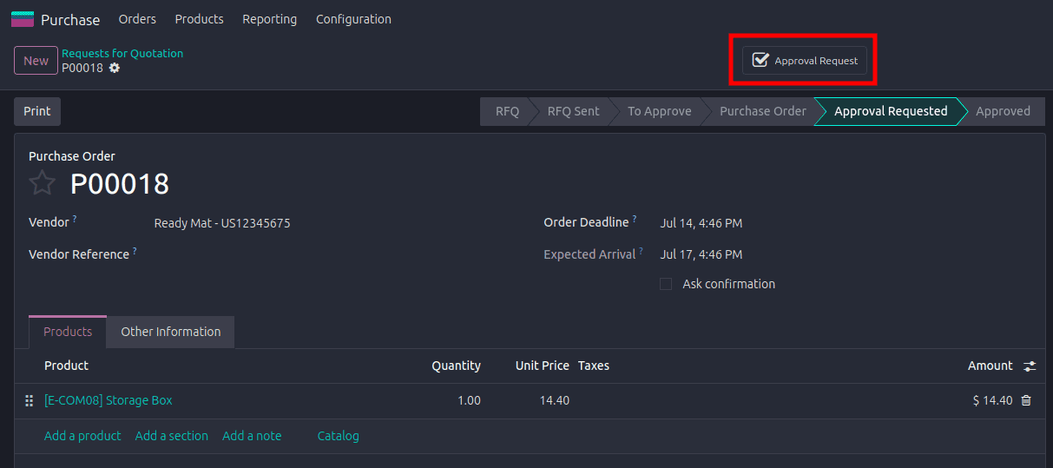Click the Purchase app title

[70, 19]
